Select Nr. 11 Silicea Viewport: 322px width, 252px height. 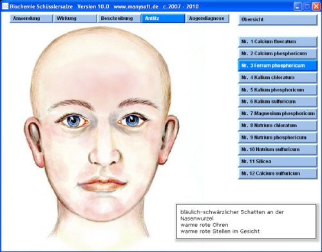click(278, 161)
